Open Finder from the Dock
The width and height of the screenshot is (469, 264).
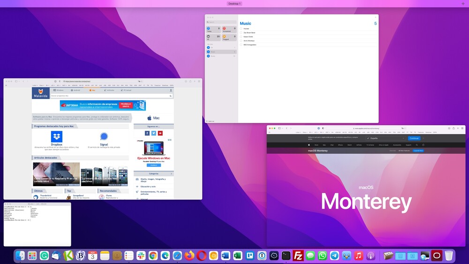click(x=20, y=256)
